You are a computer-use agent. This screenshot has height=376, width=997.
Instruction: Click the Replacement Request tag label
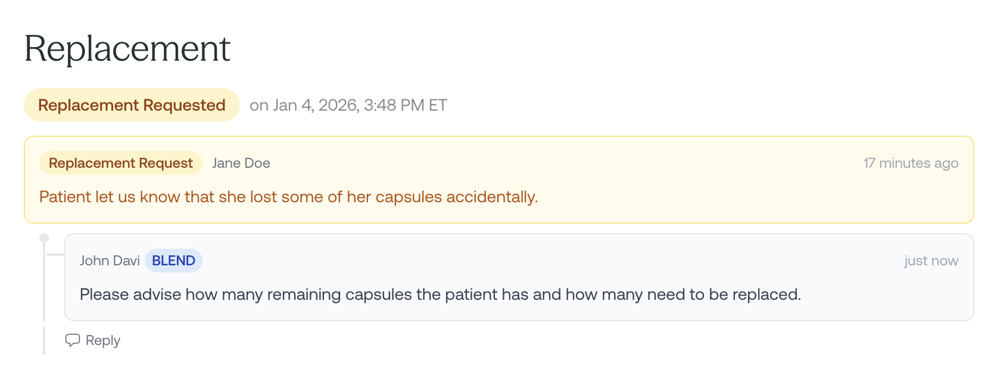pos(121,163)
